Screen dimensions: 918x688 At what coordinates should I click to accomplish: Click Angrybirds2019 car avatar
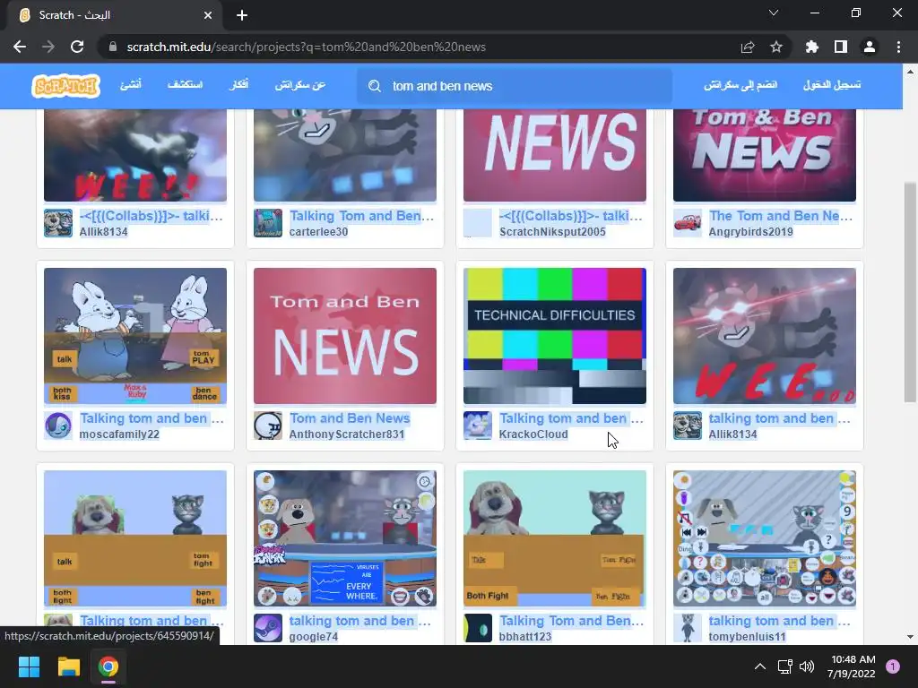[688, 223]
